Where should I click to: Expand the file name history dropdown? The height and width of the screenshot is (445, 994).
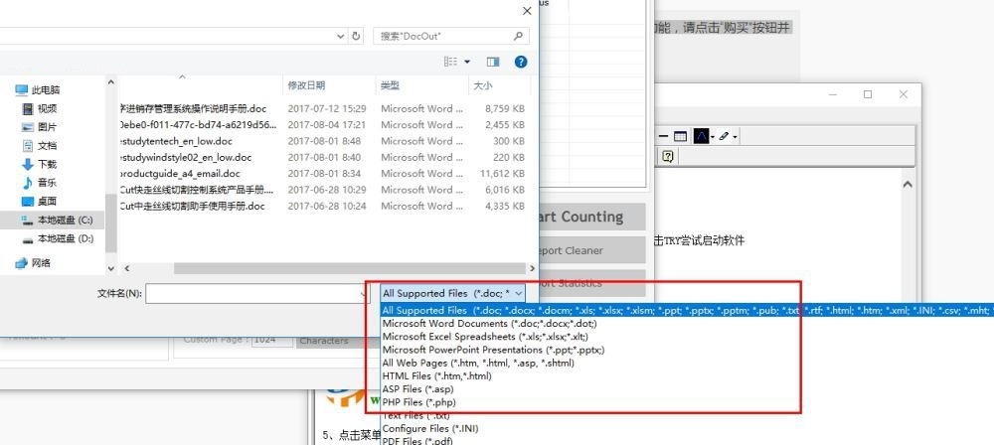(364, 293)
